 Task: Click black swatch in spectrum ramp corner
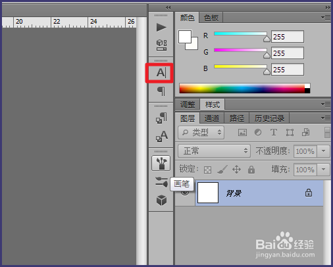[307, 91]
